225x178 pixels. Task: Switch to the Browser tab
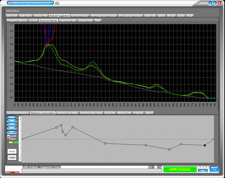(x=171, y=16)
